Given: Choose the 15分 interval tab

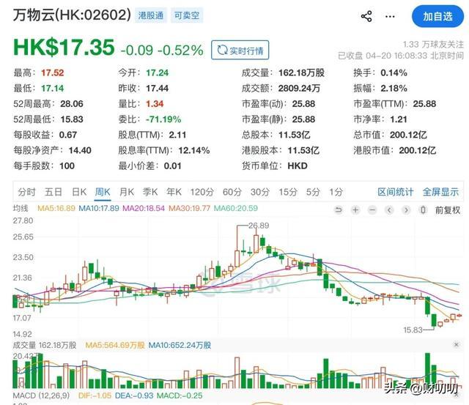Looking at the screenshot, I should click(x=288, y=192).
